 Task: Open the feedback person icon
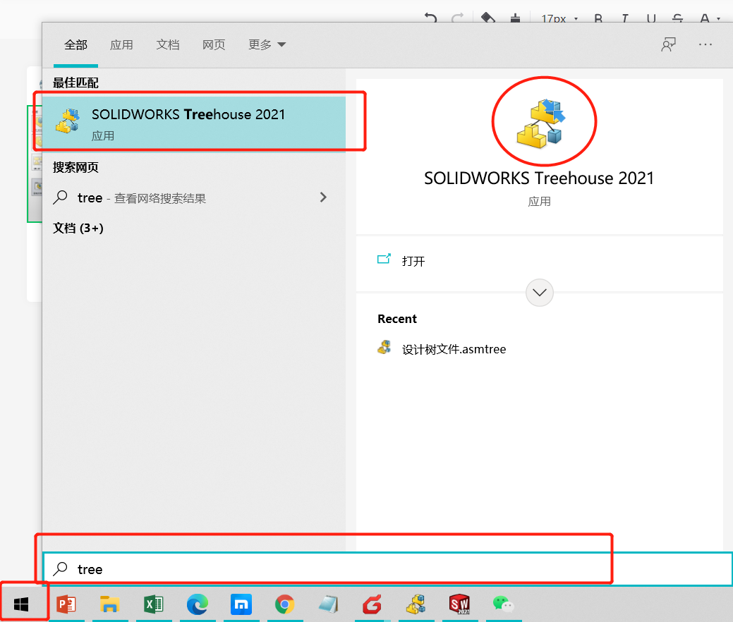pos(669,45)
